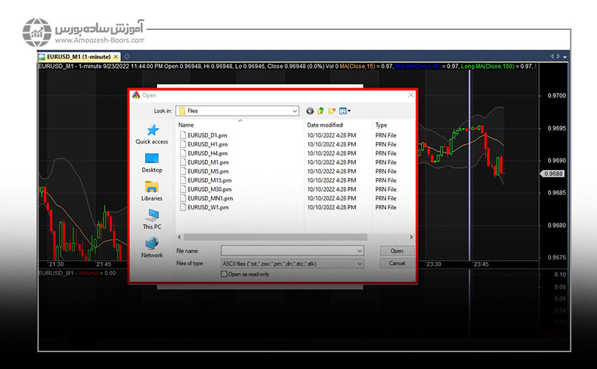
Task: Open the Network location
Action: (x=152, y=247)
